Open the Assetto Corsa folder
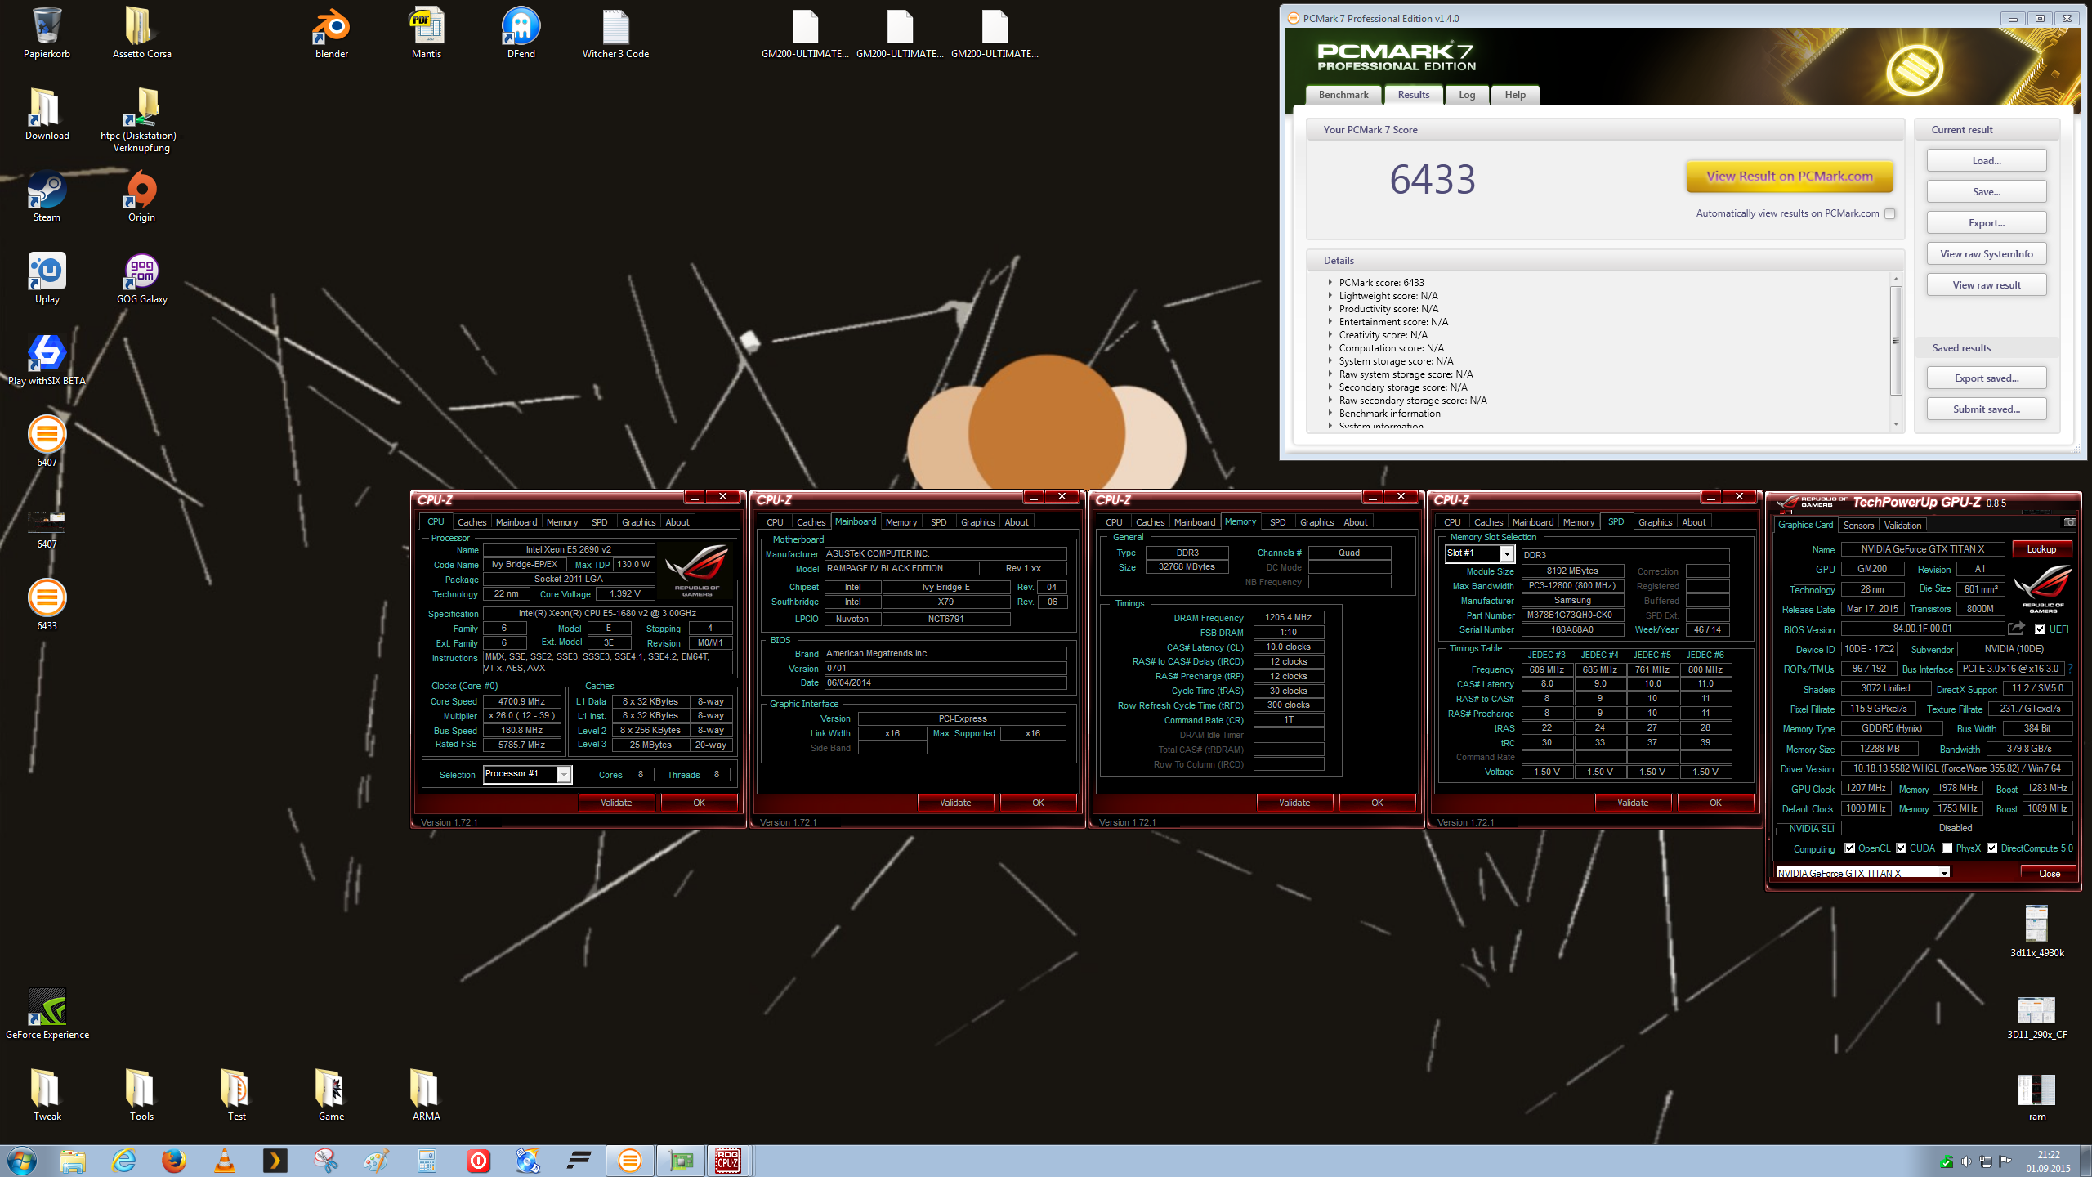This screenshot has width=2092, height=1177. pyautogui.click(x=141, y=34)
